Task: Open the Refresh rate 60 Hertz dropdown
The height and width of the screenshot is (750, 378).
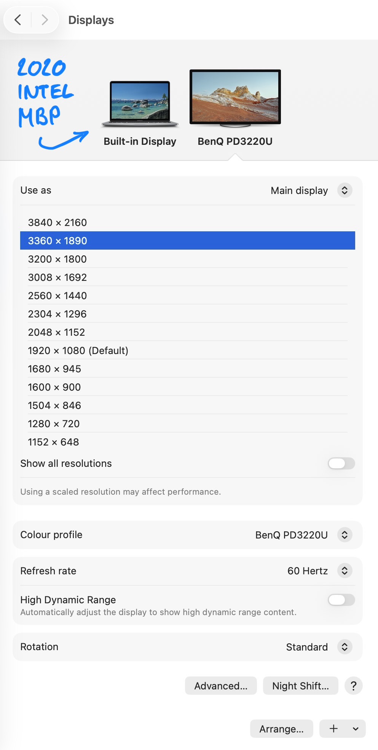Action: pyautogui.click(x=344, y=571)
